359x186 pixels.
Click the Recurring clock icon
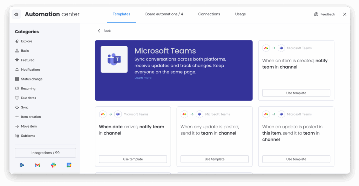(x=17, y=88)
